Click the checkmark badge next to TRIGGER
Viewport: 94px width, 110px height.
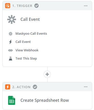coord(37,6)
